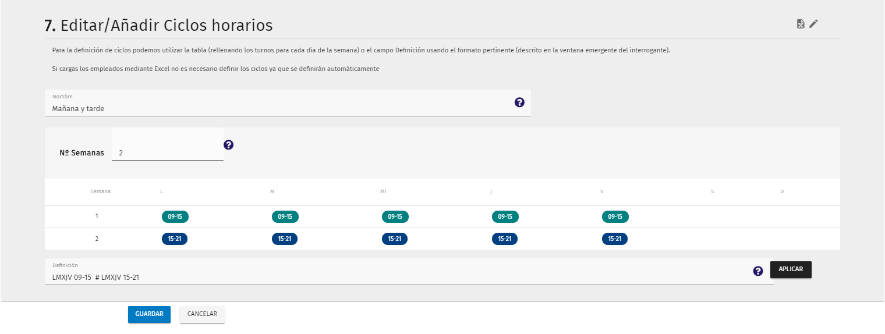Select Friday 09-15 shift in week 1

point(615,216)
